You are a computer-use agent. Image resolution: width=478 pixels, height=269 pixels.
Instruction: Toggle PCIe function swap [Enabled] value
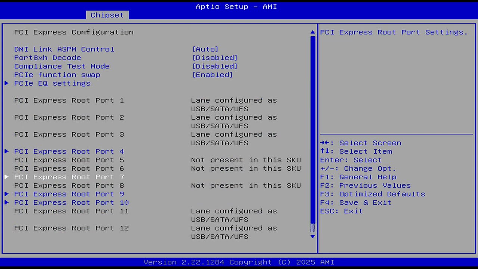click(x=212, y=75)
